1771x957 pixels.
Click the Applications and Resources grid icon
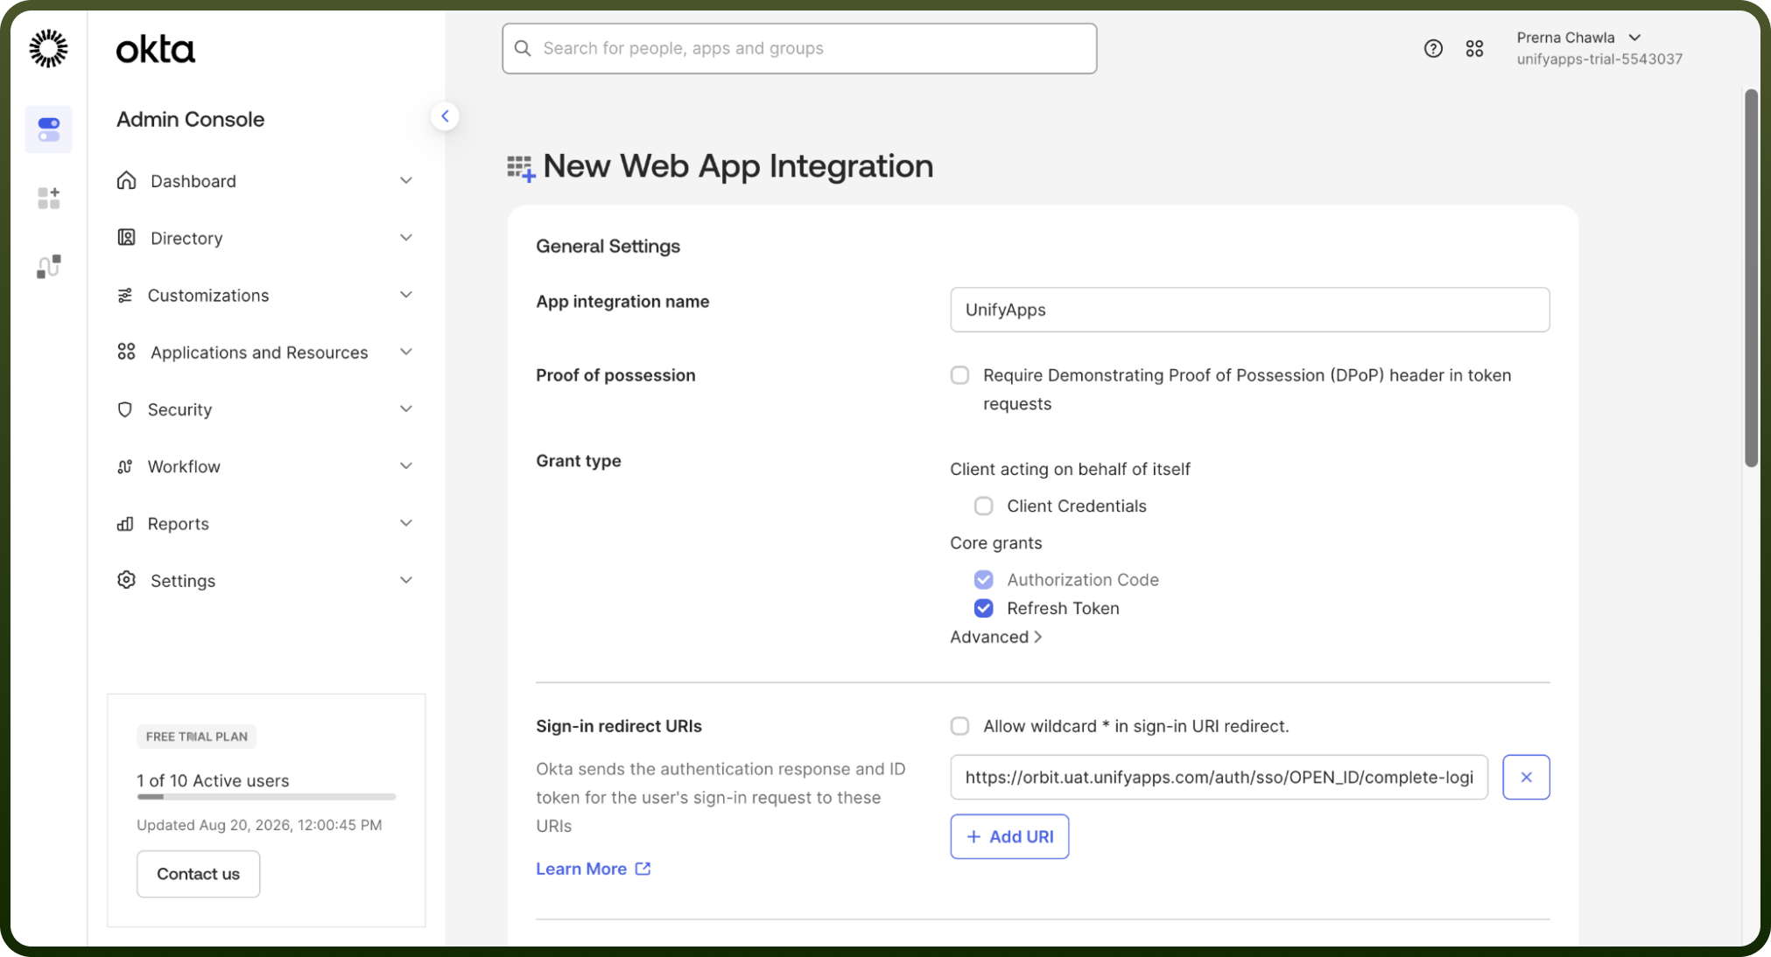tap(127, 352)
